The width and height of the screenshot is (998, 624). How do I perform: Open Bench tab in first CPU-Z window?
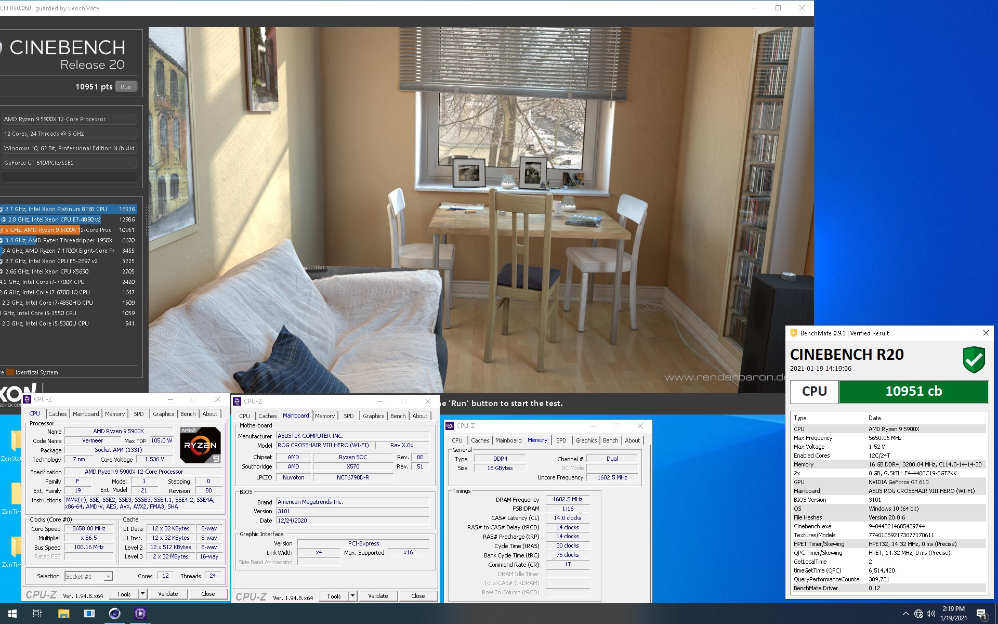188,414
